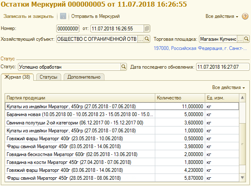The width and height of the screenshot is (251, 186).
Task: Switch to the Журнал (38) tab
Action: pos(17,77)
